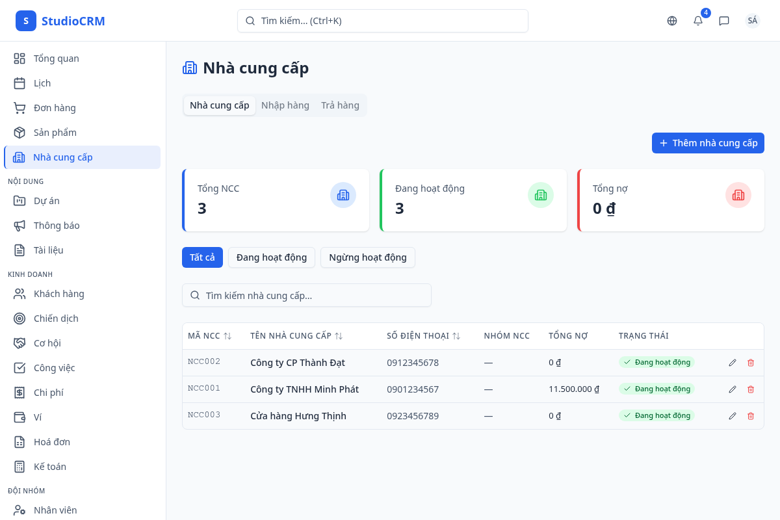The image size is (780, 520).
Task: Click the edit pencil for Công ty TNHH Minh Phát
Action: click(x=733, y=389)
